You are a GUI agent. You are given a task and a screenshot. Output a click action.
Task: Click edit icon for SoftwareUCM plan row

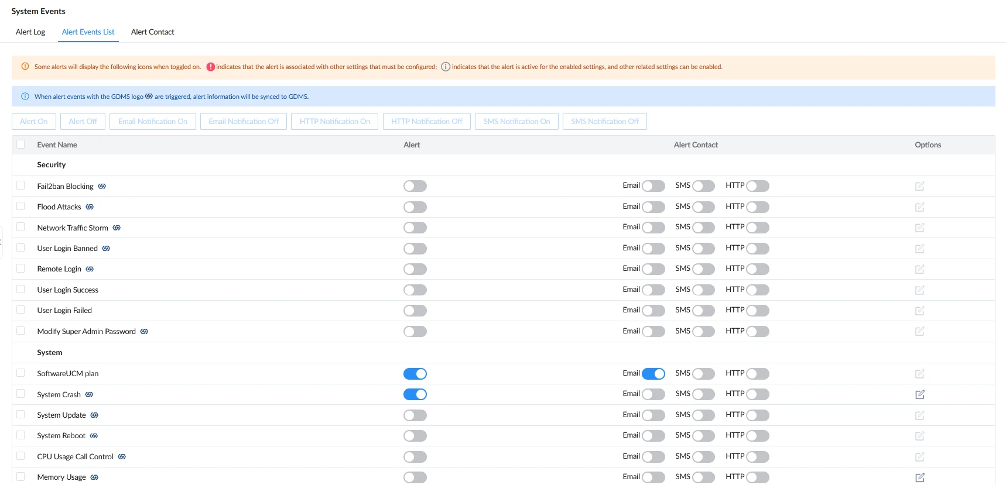point(920,374)
